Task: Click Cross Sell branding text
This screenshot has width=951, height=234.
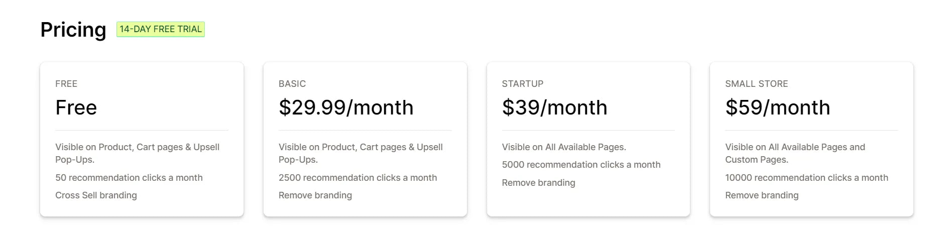Action: tap(96, 195)
